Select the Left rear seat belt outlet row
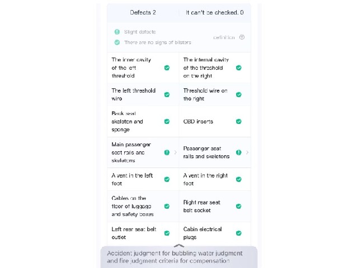This screenshot has width=358, height=268. (143, 233)
